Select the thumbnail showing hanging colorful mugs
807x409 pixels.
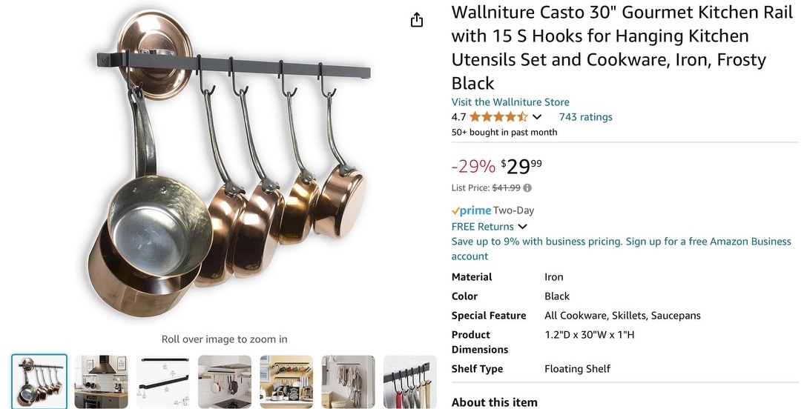click(286, 382)
